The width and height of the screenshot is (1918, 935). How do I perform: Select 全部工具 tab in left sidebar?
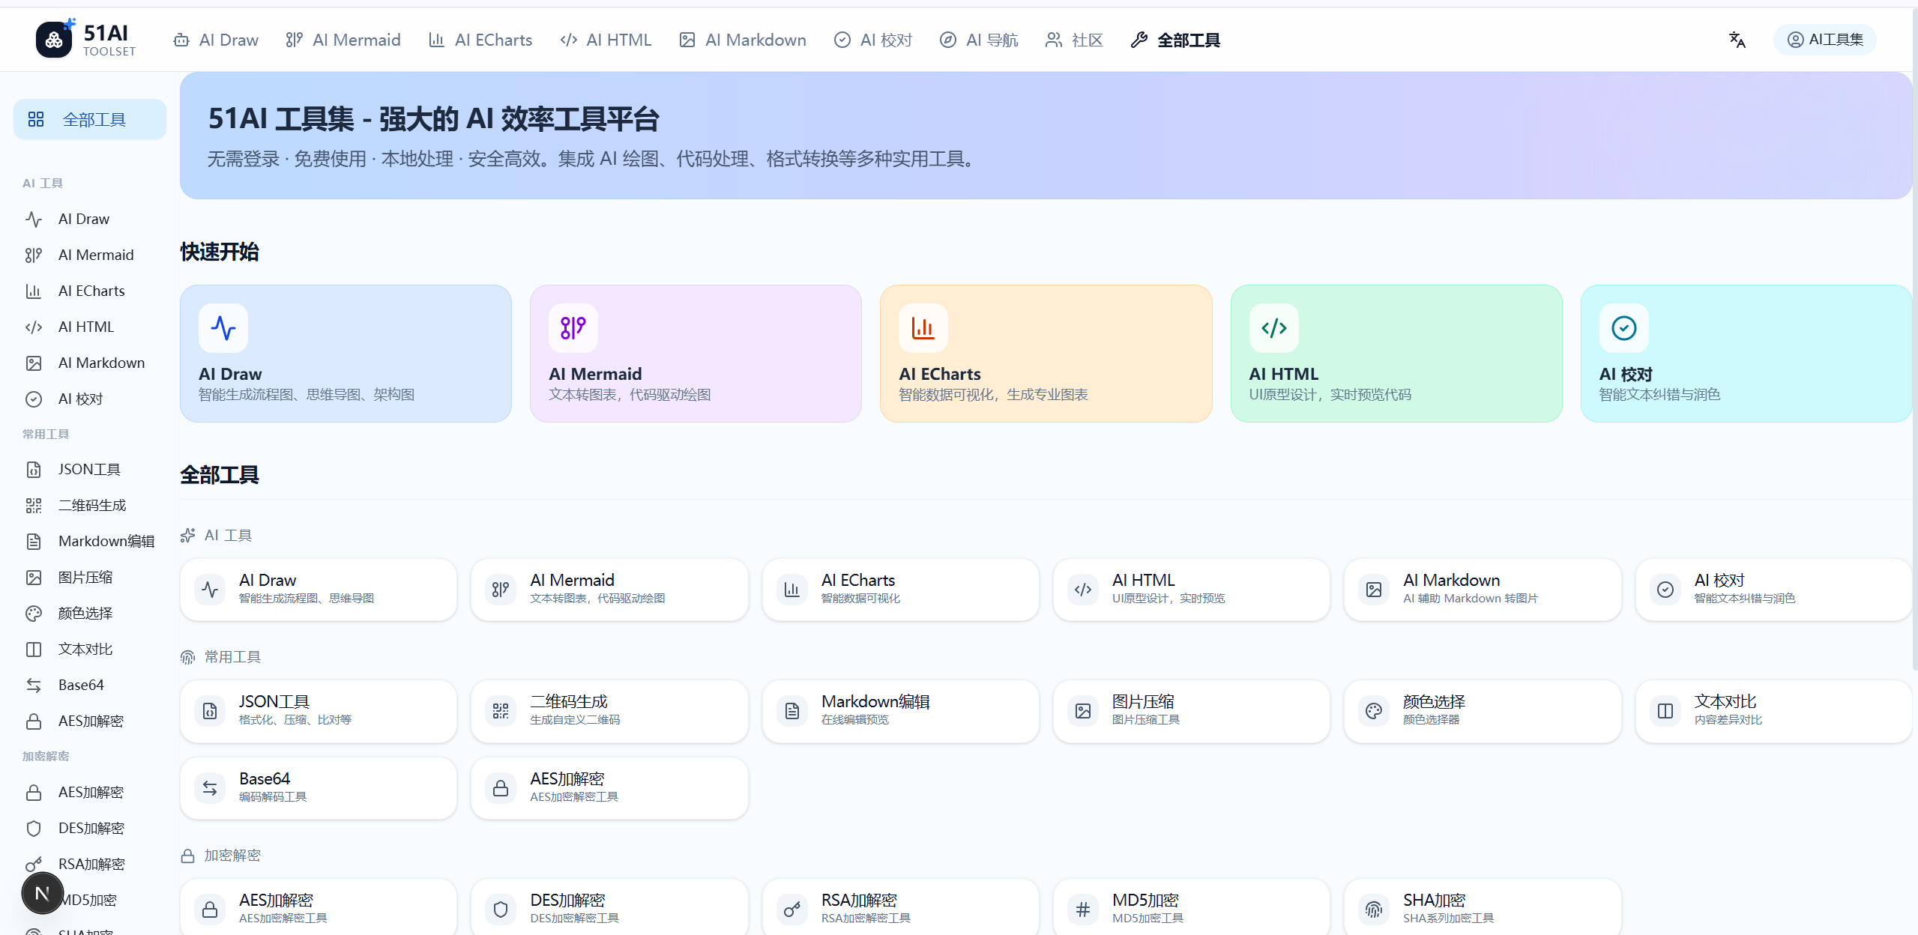click(x=90, y=119)
